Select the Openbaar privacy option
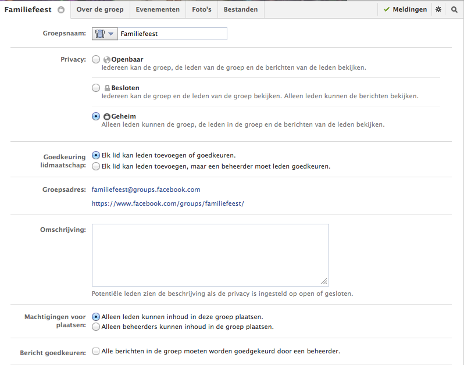 coord(96,59)
